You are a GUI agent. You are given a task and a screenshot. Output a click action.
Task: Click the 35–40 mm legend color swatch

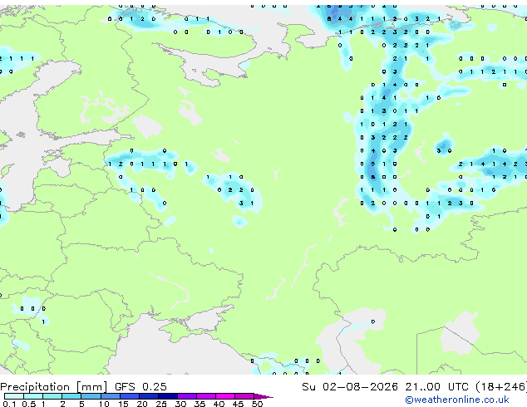(x=206, y=396)
